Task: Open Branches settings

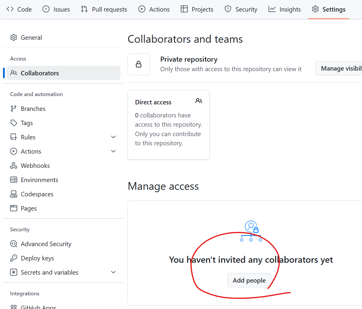Action: click(x=63, y=109)
